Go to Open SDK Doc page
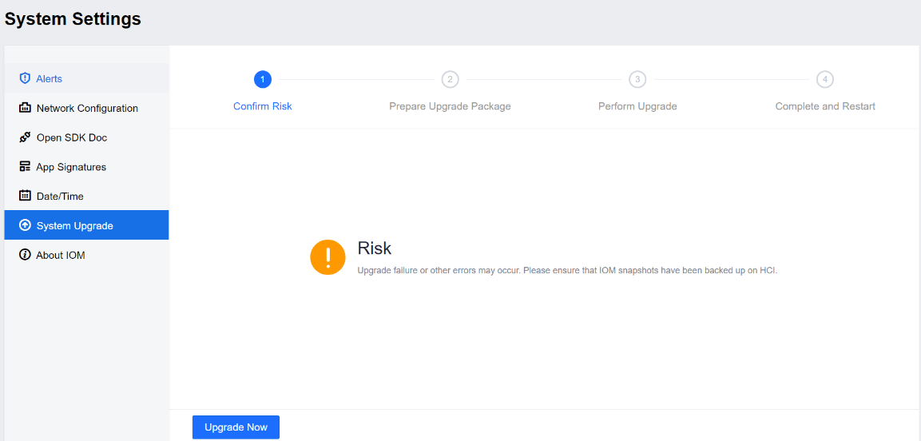Viewport: 921px width, 441px height. [72, 137]
